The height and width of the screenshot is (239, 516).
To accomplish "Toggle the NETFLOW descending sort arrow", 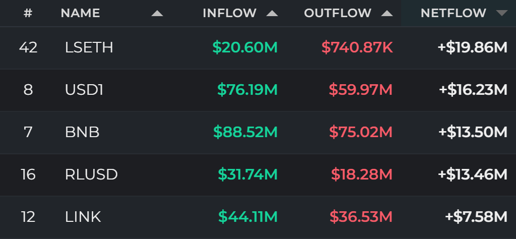I will [x=502, y=14].
